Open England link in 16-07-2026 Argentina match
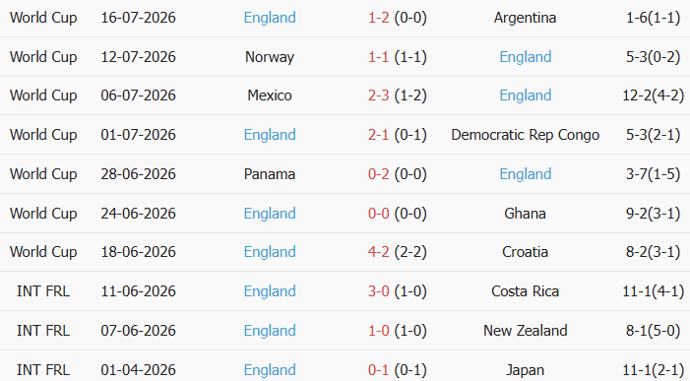 (x=270, y=18)
